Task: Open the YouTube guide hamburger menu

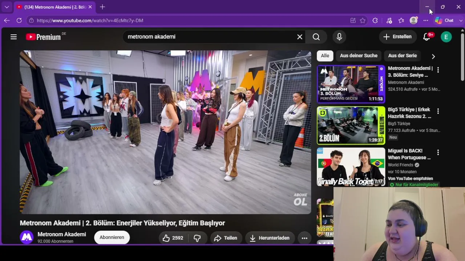Action: [13, 37]
